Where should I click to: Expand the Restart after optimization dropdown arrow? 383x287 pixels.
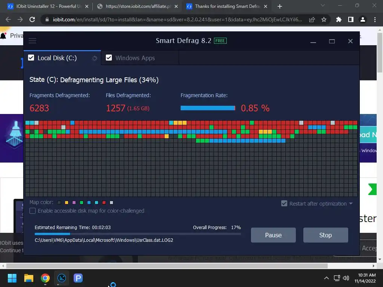pos(351,204)
